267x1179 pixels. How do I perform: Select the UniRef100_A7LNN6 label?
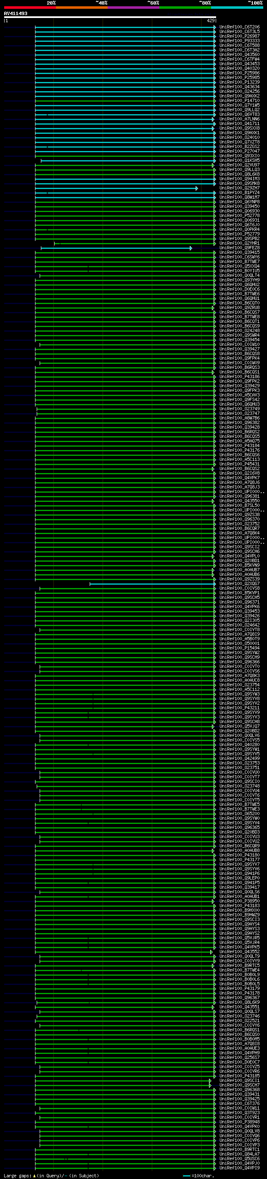pyautogui.click(x=239, y=119)
